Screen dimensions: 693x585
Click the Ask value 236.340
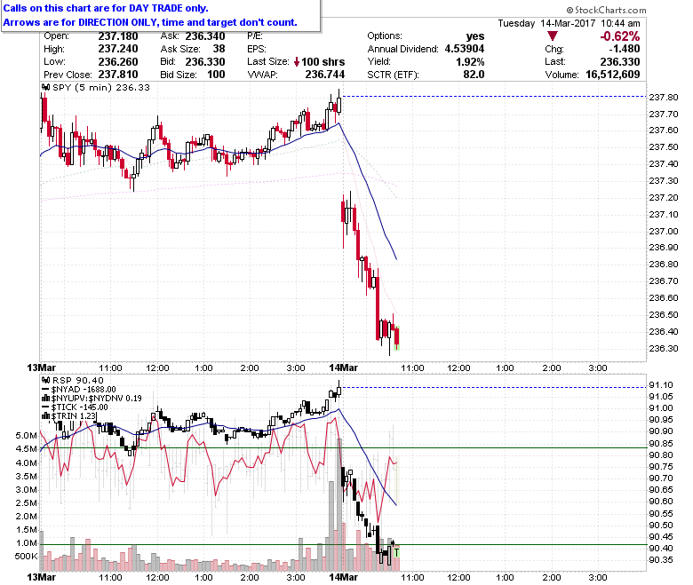205,36
